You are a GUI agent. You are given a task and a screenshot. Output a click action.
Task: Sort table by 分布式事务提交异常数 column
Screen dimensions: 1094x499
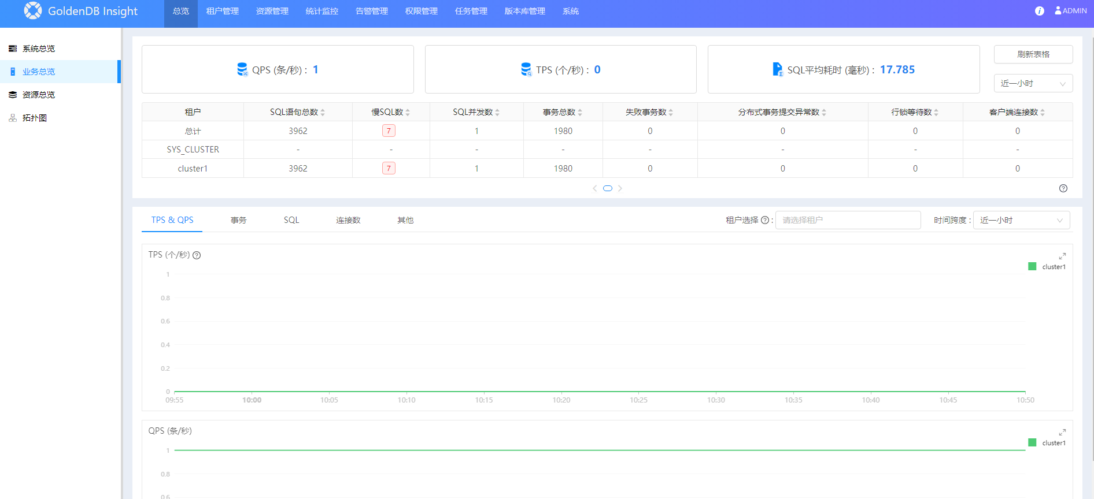click(824, 112)
